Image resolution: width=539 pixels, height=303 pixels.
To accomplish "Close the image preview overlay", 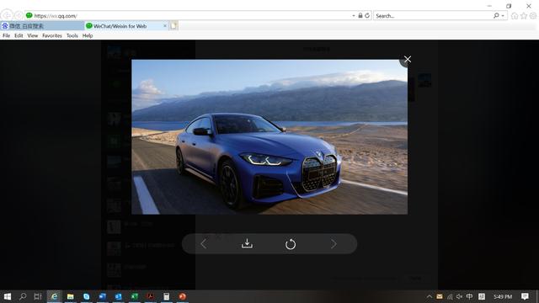I will coord(408,60).
